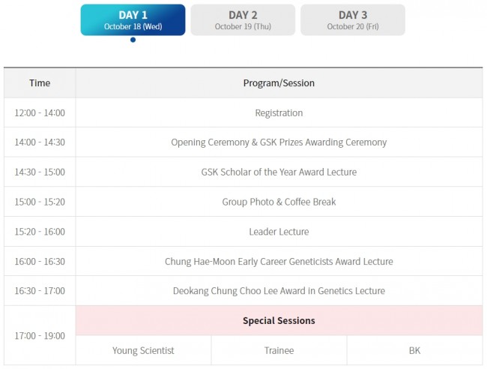Select Chung Hae-Moon Early Career Geneticists Award Lecture

pos(279,262)
